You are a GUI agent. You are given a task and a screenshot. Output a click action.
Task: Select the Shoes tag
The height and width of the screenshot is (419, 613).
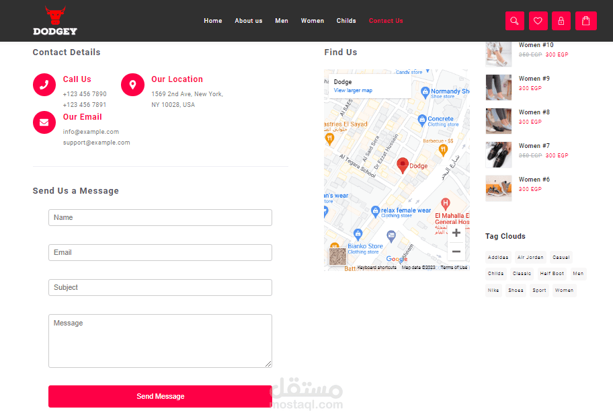pos(516,291)
